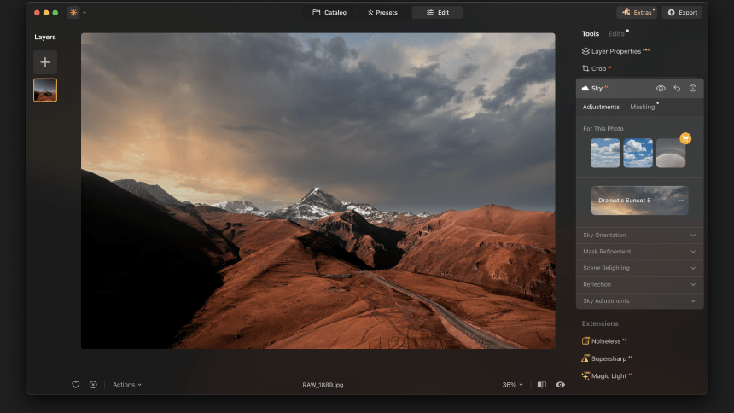Click the heart favorite icon

[76, 385]
